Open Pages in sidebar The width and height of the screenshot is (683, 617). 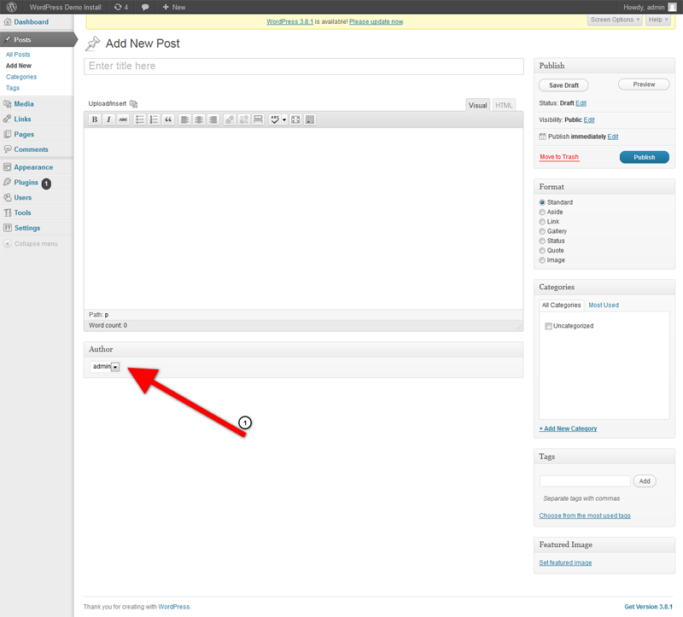pyautogui.click(x=24, y=134)
